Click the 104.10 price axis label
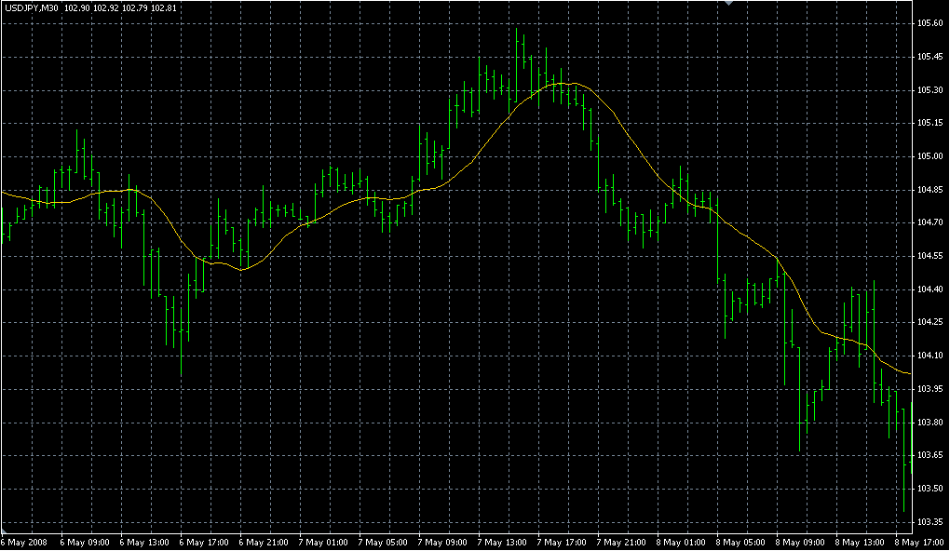The image size is (950, 551). pos(930,356)
